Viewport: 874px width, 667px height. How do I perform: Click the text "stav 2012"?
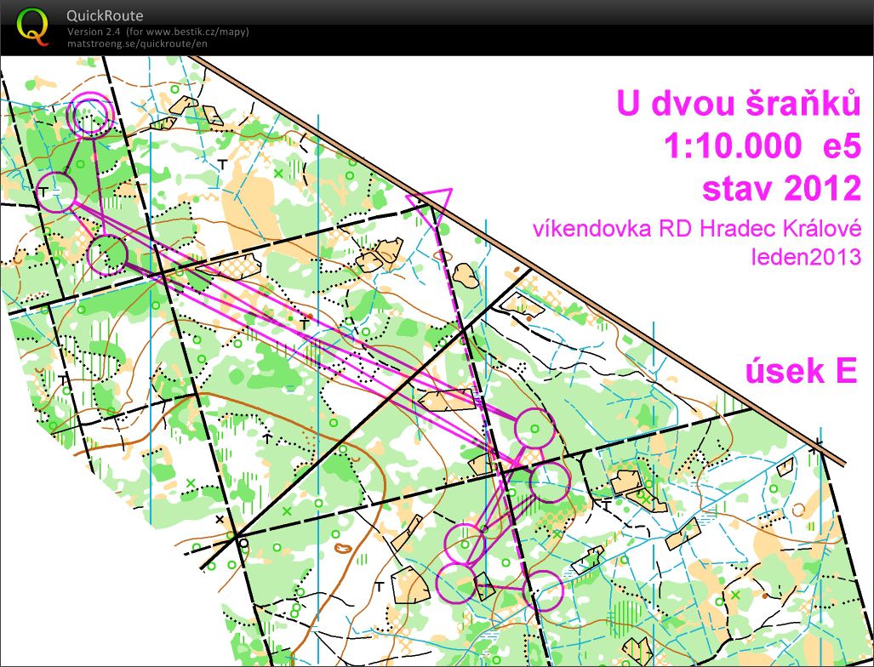[781, 188]
